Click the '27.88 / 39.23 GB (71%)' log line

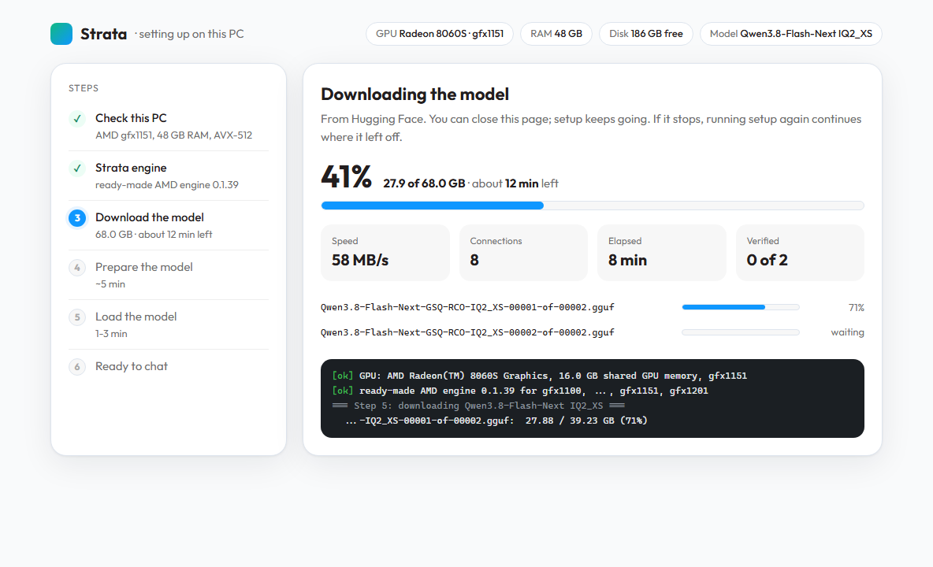tap(496, 421)
